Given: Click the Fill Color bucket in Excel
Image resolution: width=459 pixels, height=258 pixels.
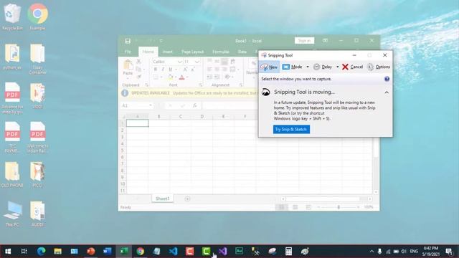Looking at the screenshot, I should pyautogui.click(x=171, y=77).
